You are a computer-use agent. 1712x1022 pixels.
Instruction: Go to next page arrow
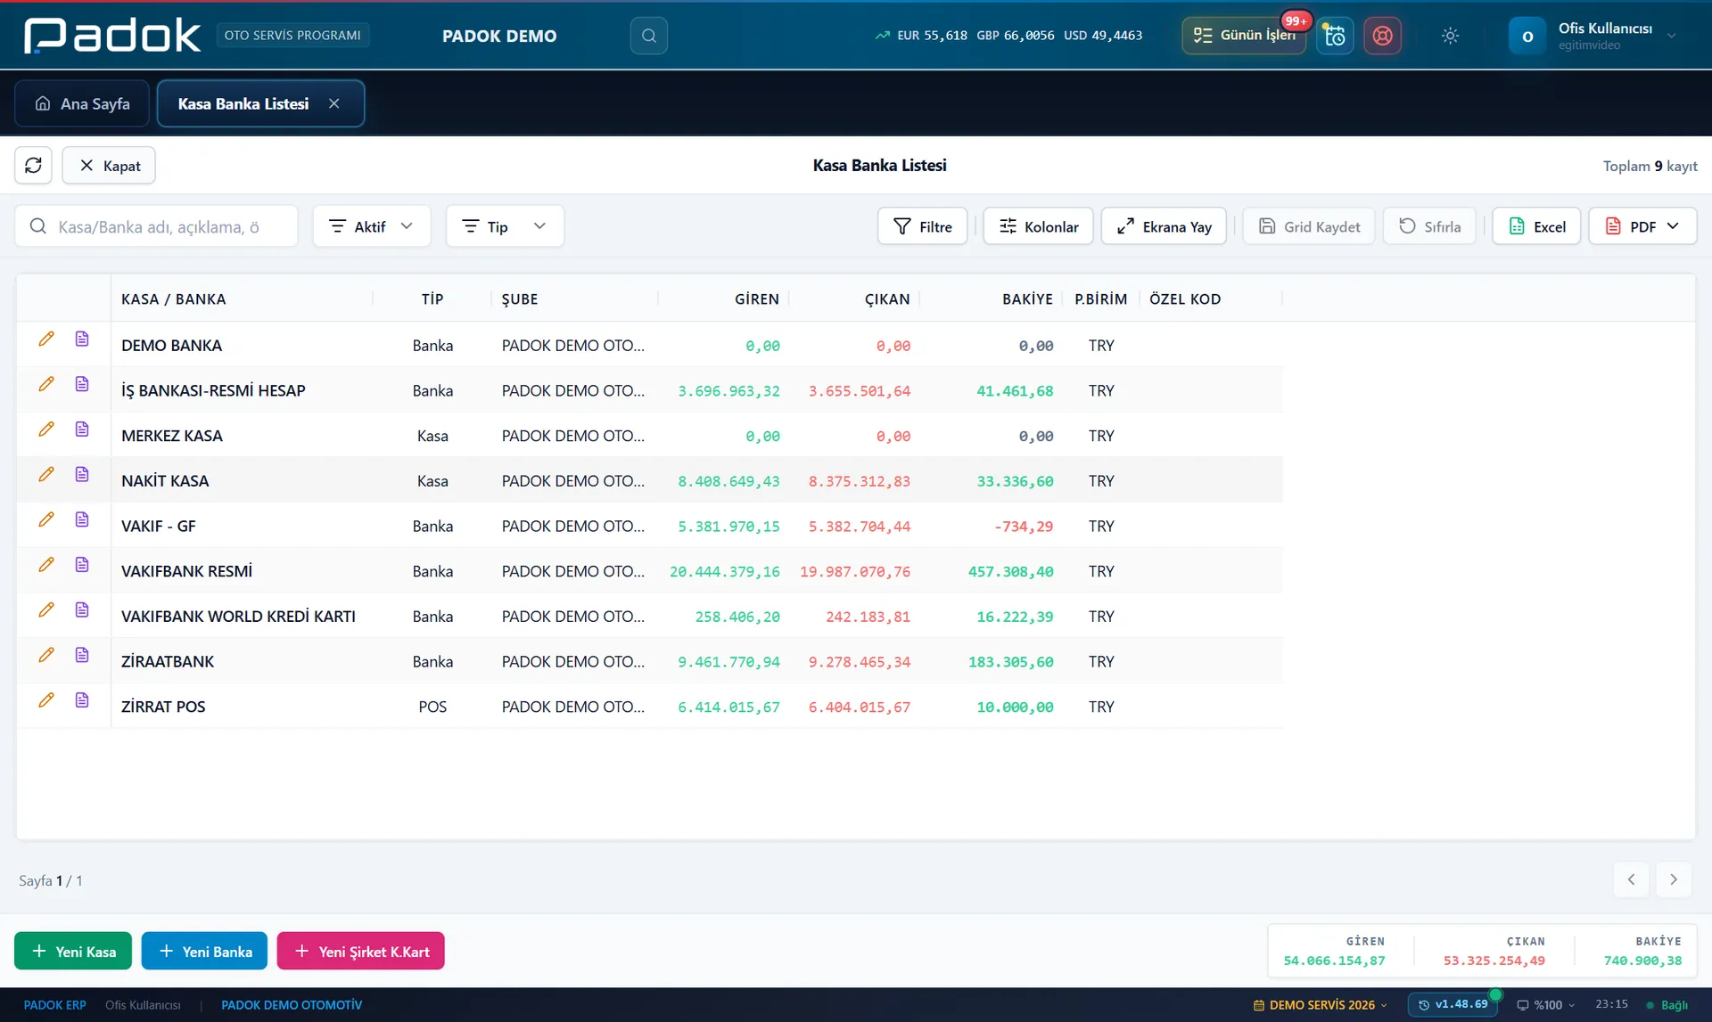tap(1674, 880)
